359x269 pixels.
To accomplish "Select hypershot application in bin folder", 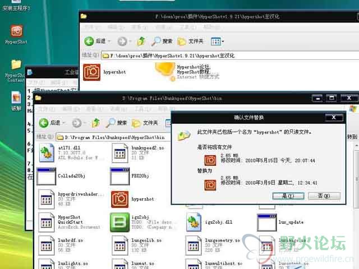I will click(132, 200).
